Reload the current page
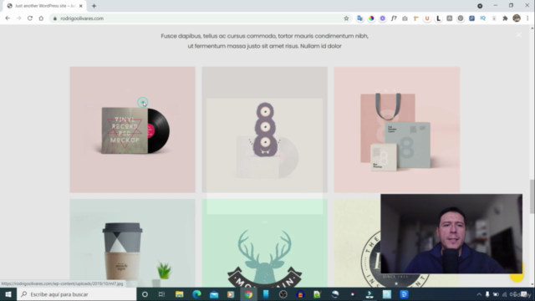The image size is (535, 301). tap(30, 18)
